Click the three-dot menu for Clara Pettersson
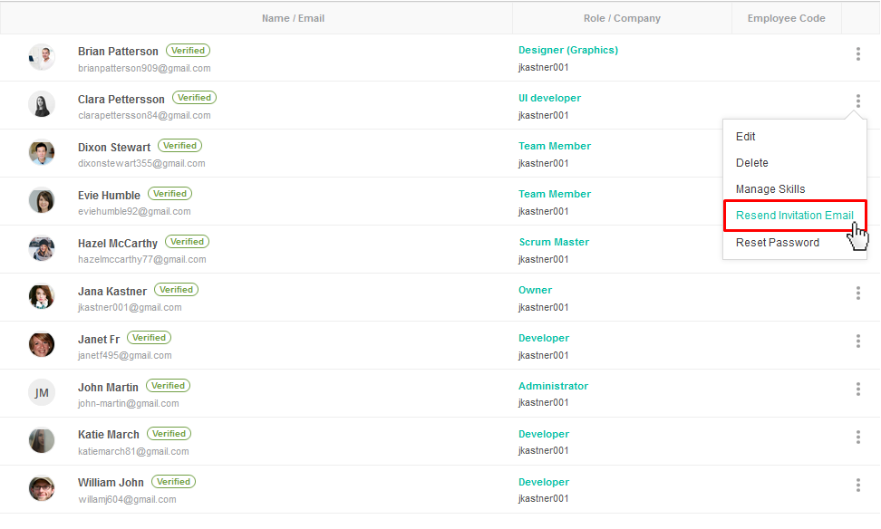The image size is (881, 529). (857, 101)
